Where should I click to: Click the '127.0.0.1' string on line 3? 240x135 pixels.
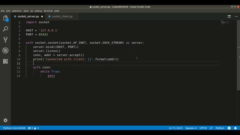pyautogui.click(x=48, y=30)
